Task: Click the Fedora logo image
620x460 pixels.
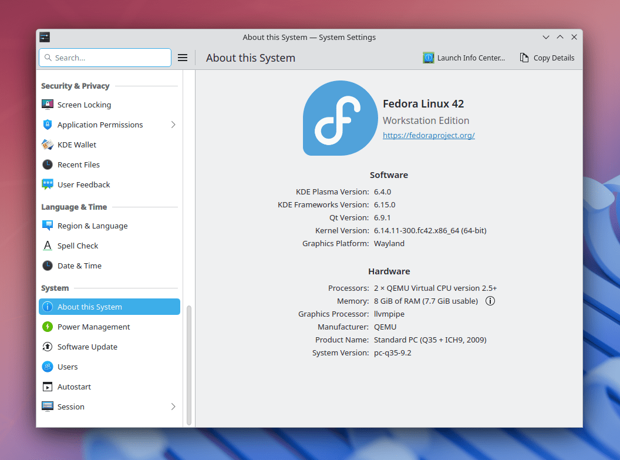Action: (x=340, y=118)
